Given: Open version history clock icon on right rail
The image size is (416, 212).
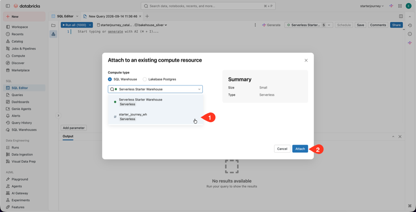Looking at the screenshot, I should tap(409, 26).
